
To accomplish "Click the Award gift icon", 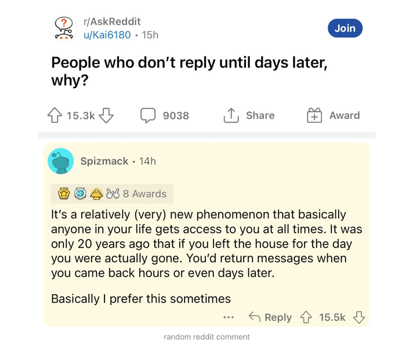I will [314, 115].
